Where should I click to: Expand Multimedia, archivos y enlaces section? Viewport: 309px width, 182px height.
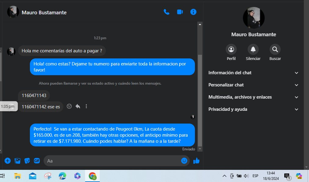[253, 97]
